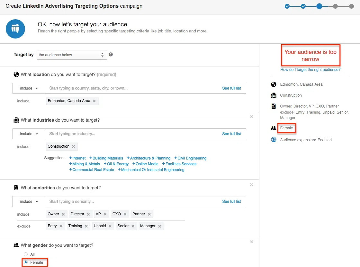The image size is (360, 267).
Task: Click the third progress step in the header
Action: [319, 6]
